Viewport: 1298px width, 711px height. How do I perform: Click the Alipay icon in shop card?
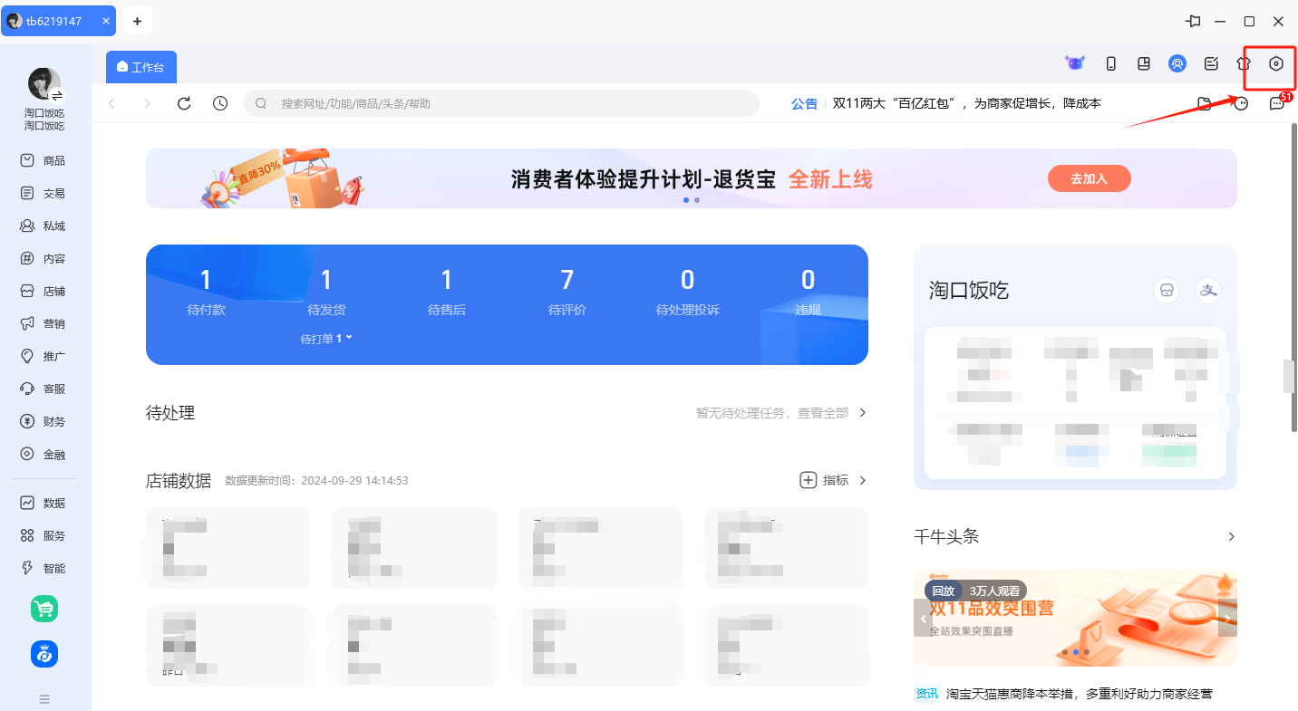pos(1208,291)
